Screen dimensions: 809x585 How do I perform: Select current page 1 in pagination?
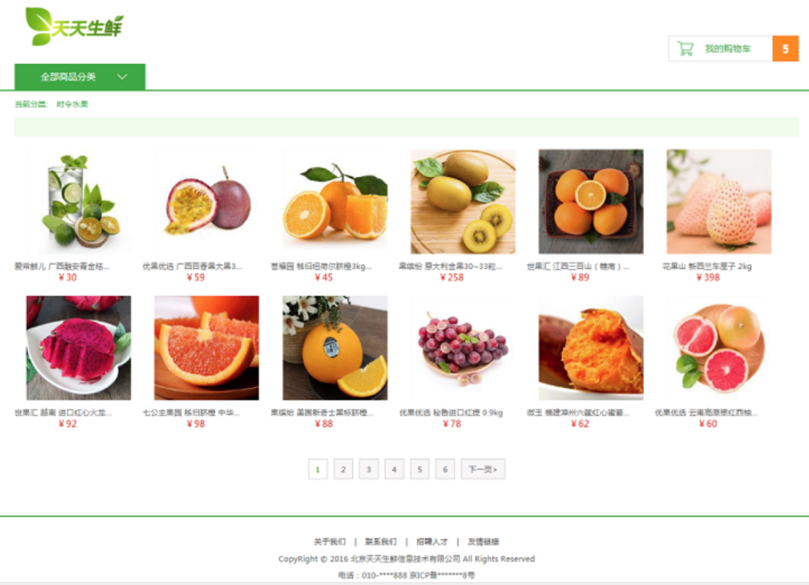[318, 469]
